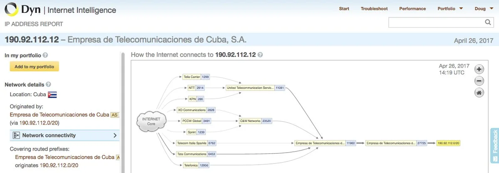Click the April 26, 2017 date text

(474, 41)
